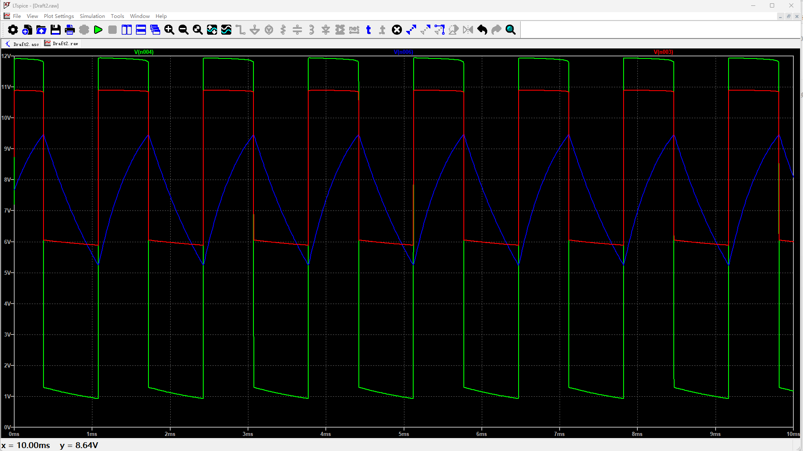Click the greyed mirror icon

(468, 30)
